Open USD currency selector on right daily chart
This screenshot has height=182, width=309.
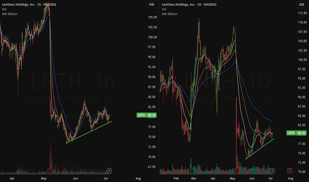click(x=302, y=5)
